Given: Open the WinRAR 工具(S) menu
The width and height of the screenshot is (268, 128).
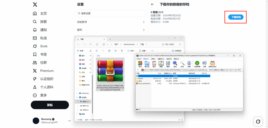Looking at the screenshot, I should coord(153,59).
